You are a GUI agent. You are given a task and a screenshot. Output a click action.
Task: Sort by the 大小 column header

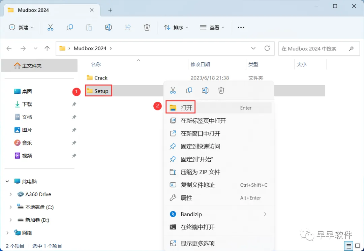click(302, 64)
